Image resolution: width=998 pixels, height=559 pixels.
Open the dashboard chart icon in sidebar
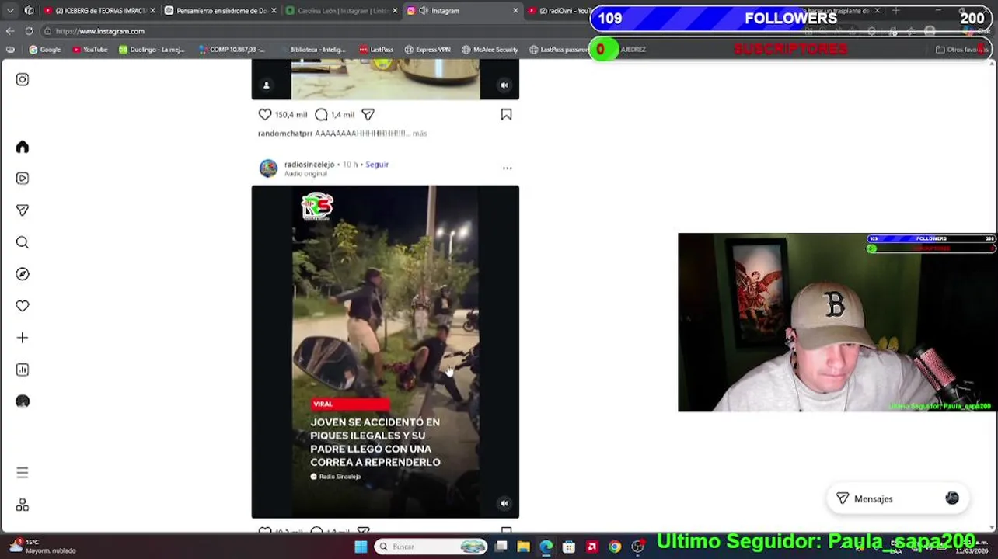point(23,370)
